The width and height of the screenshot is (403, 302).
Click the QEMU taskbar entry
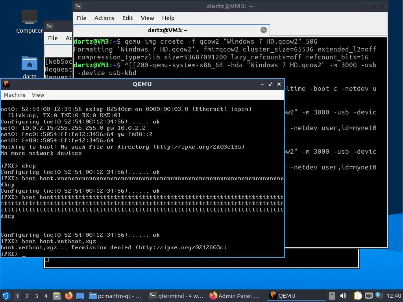coord(296,296)
